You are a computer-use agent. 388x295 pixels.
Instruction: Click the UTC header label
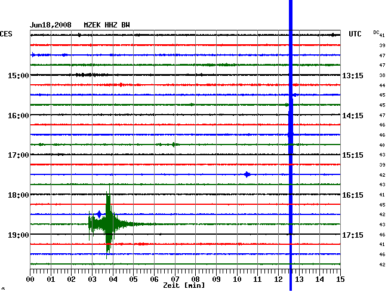(355, 34)
